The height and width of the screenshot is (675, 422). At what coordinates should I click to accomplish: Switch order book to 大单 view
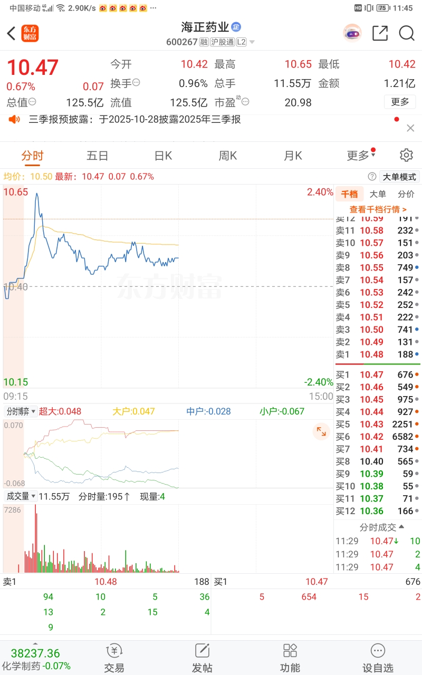coord(378,194)
